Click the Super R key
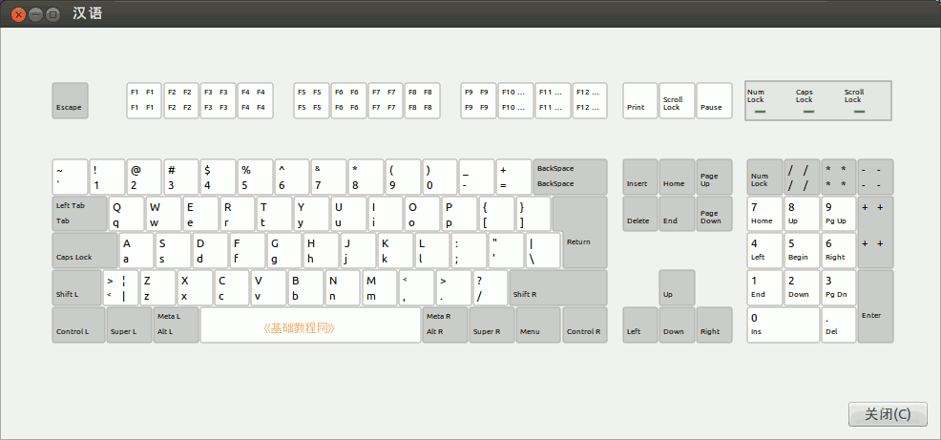Screen dimensions: 941x440 click(x=491, y=325)
